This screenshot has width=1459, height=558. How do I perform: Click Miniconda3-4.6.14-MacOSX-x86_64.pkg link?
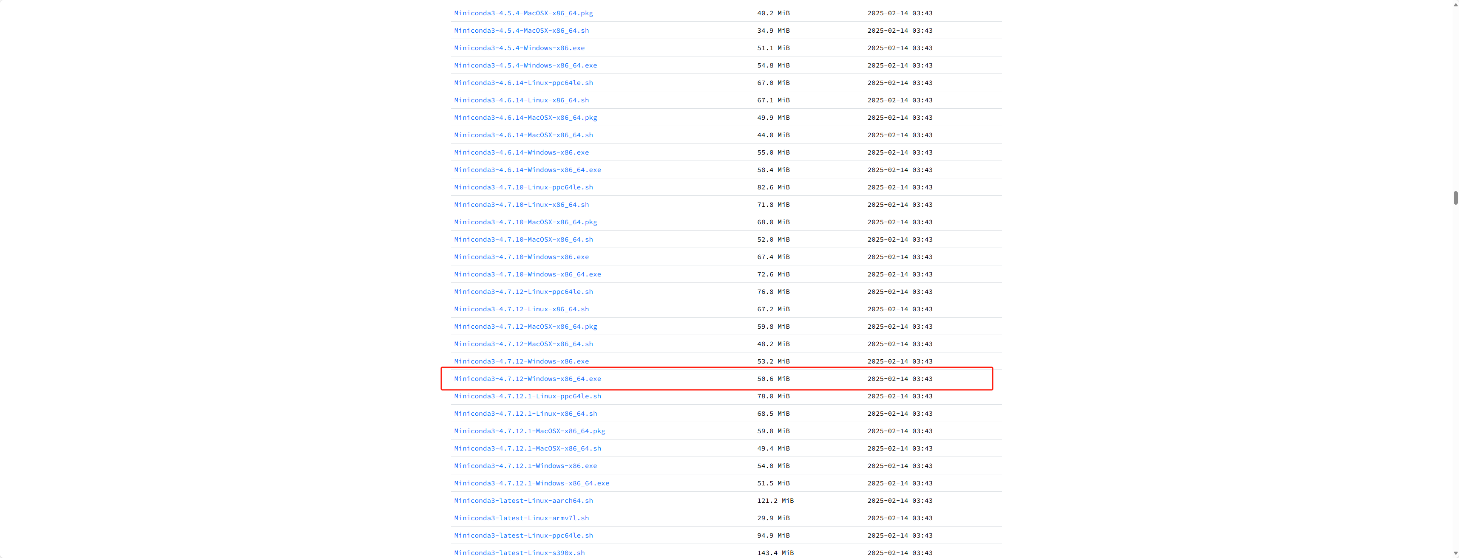[x=525, y=118]
